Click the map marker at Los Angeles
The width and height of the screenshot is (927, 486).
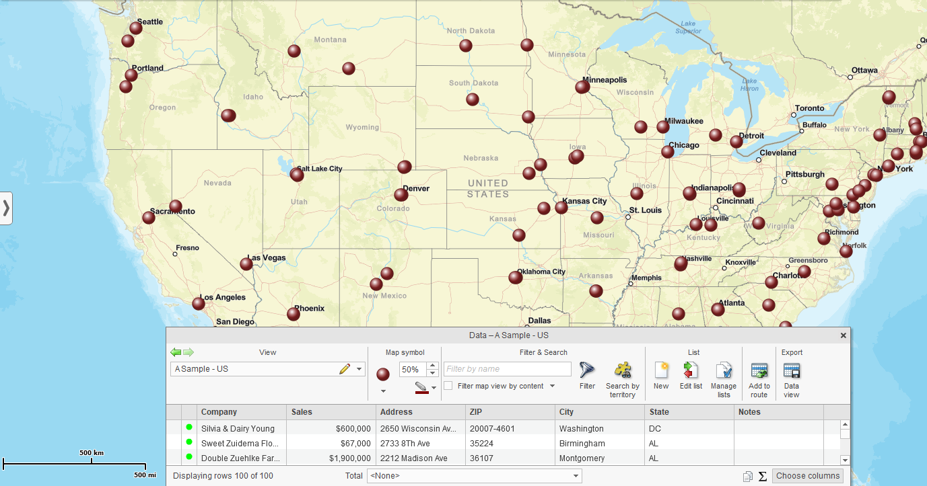tap(199, 304)
